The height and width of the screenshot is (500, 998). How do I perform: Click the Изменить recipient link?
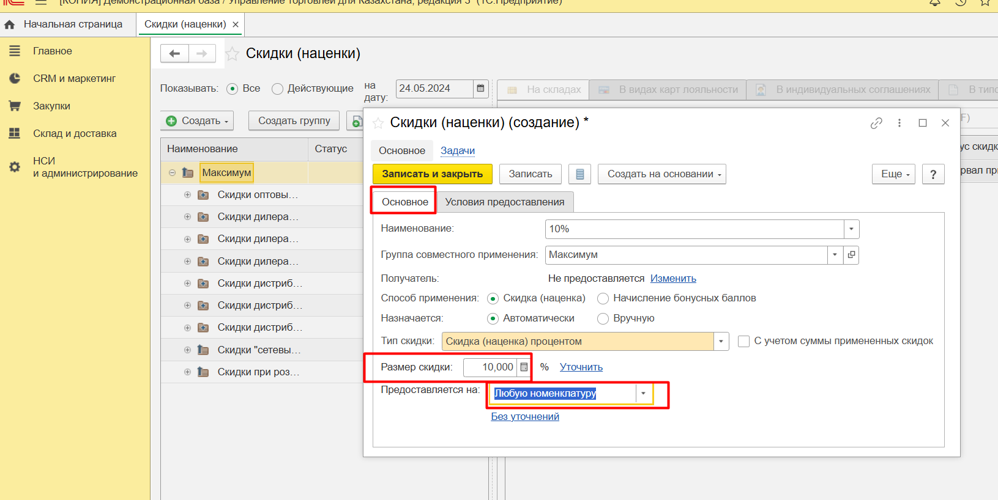point(672,279)
